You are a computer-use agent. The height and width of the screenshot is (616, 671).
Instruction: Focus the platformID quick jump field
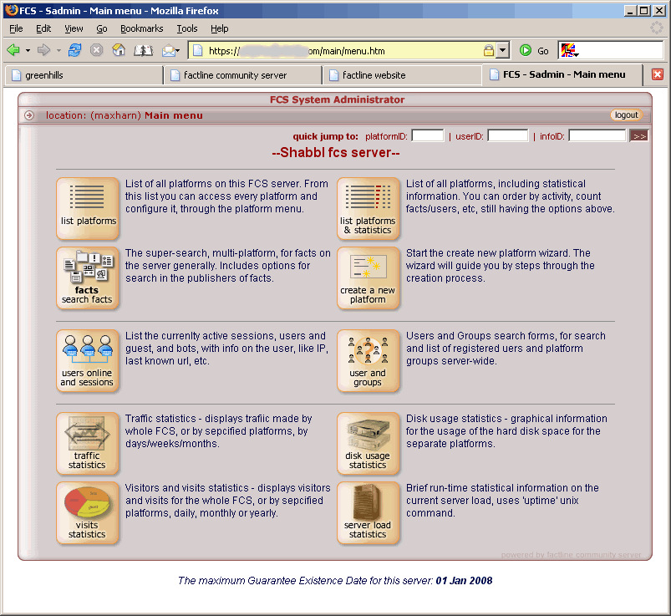(x=428, y=135)
